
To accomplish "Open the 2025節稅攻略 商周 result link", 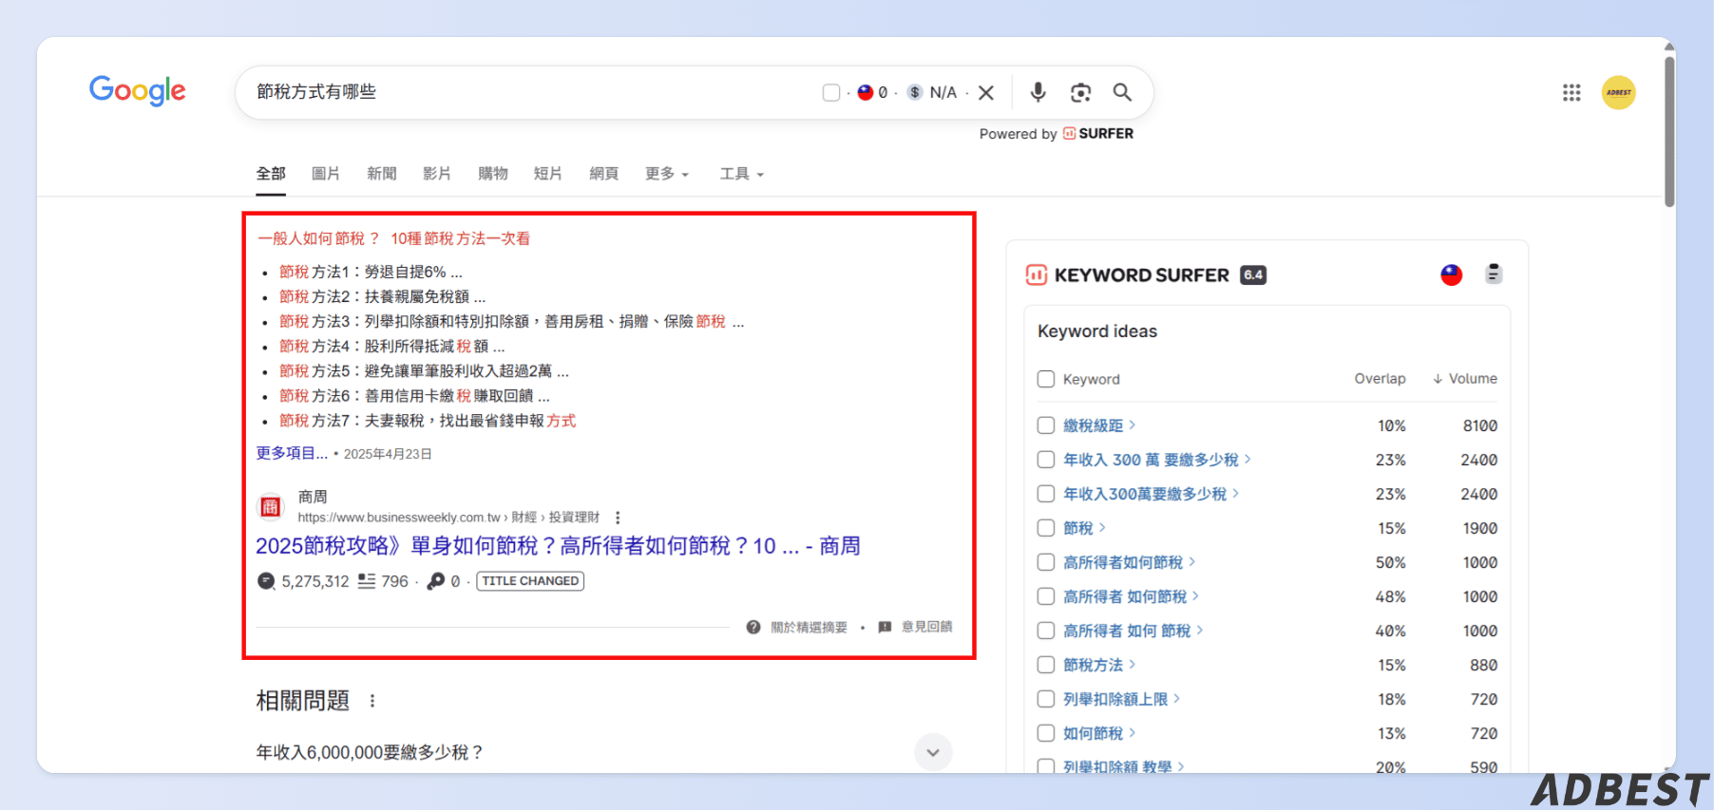I will coord(558,546).
